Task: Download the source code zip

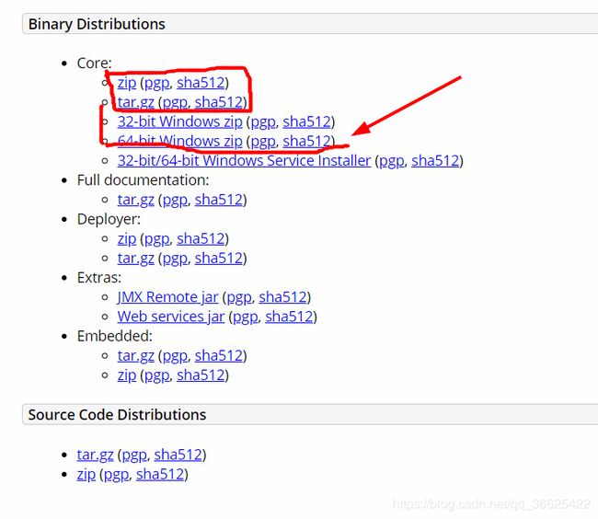Action: pyautogui.click(x=86, y=474)
